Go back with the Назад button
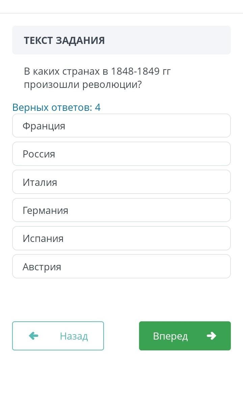Viewport: 243px width, 395px height. (x=58, y=336)
